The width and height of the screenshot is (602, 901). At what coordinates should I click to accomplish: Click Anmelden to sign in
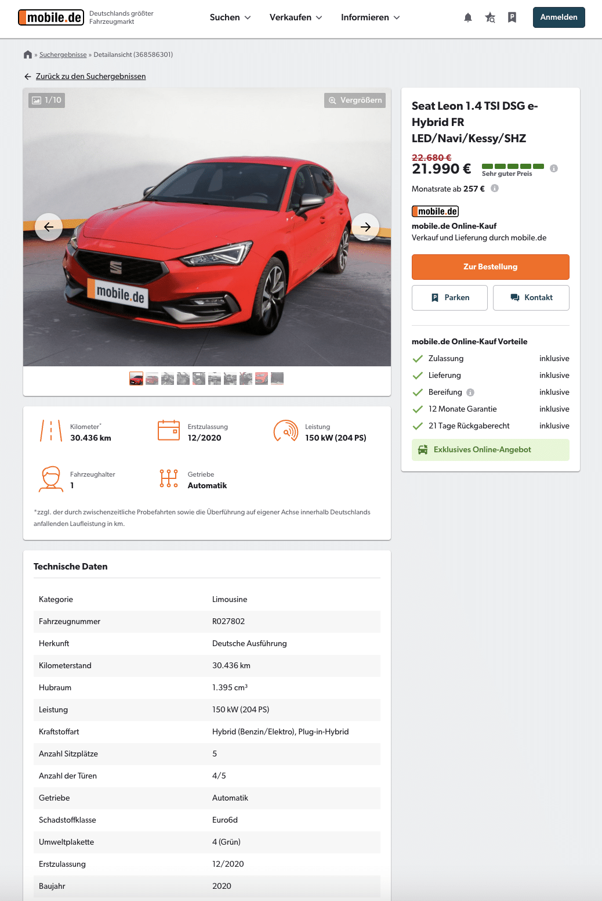(x=559, y=17)
